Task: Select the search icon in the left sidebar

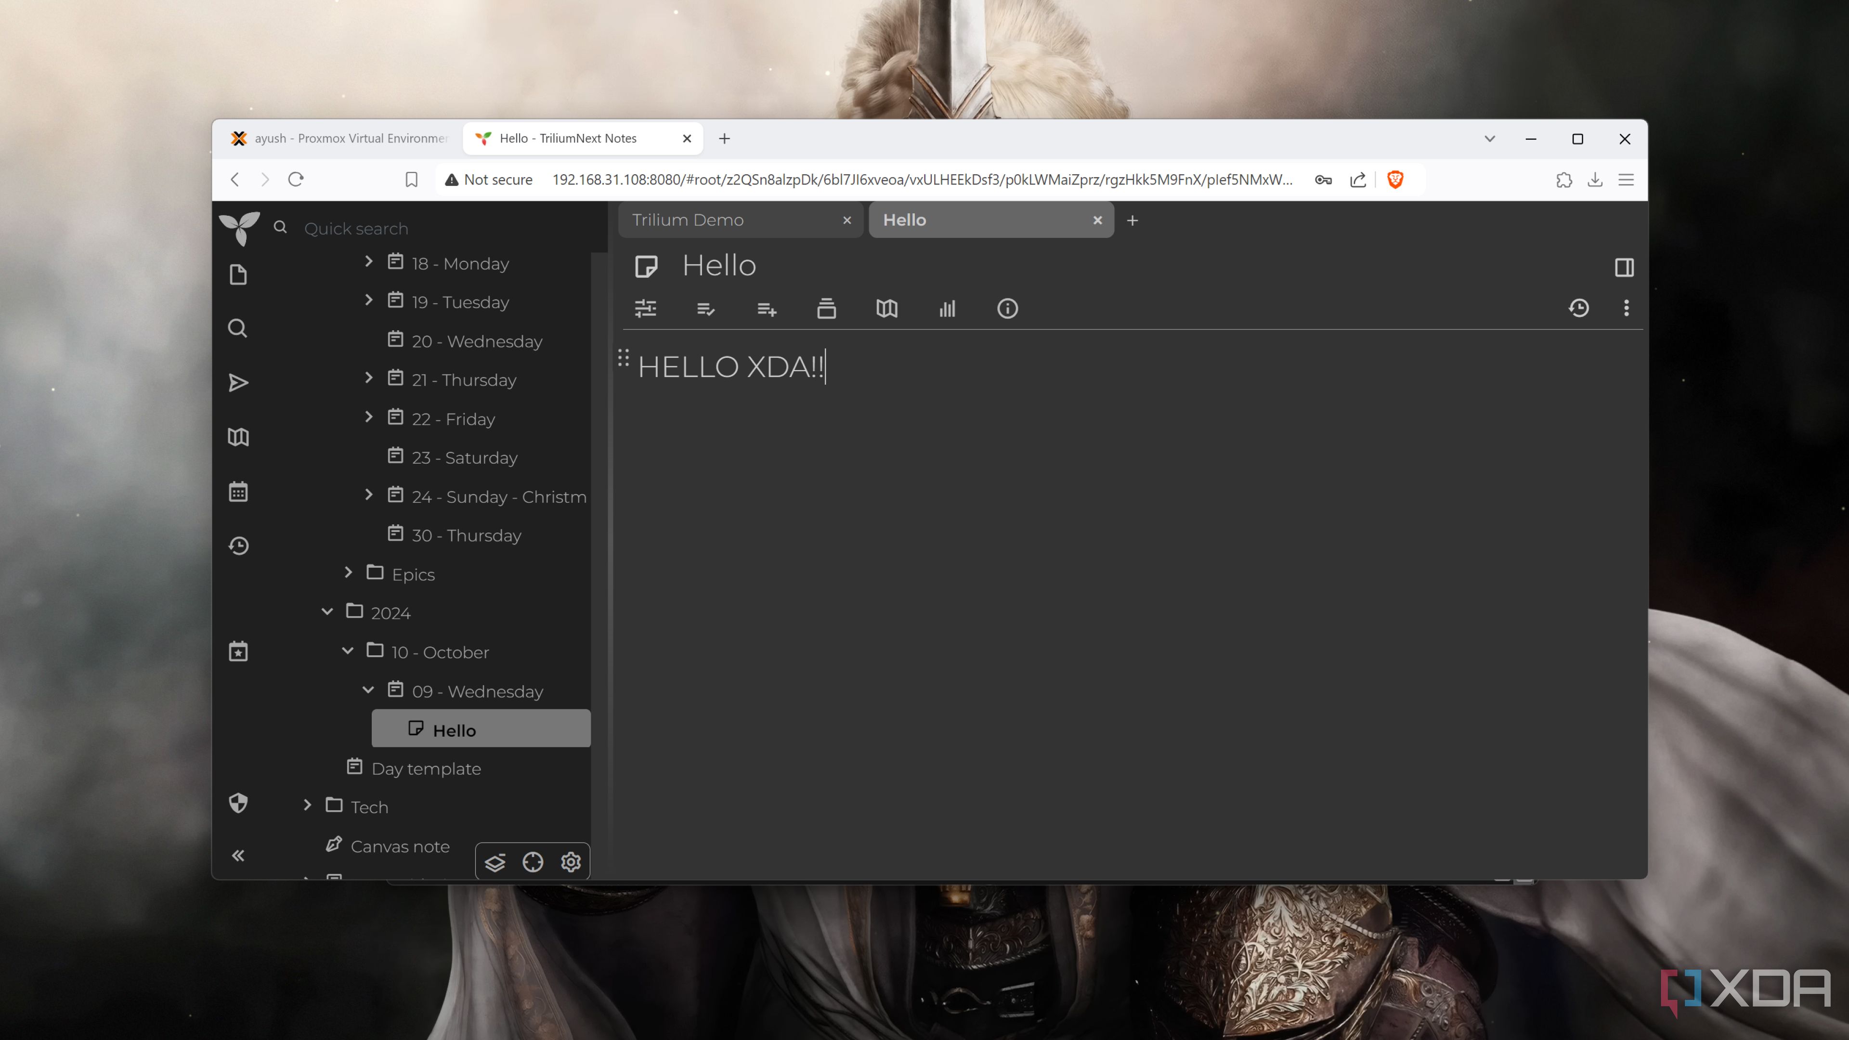Action: [237, 328]
